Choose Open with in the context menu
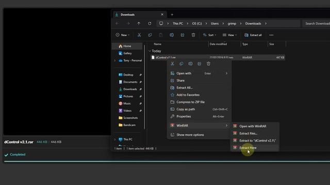This screenshot has width=330, height=185. pos(199,73)
